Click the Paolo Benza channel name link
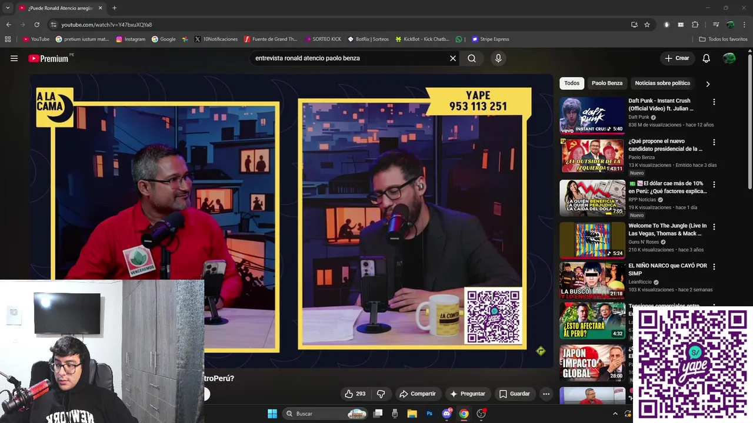This screenshot has width=753, height=423. point(641,157)
